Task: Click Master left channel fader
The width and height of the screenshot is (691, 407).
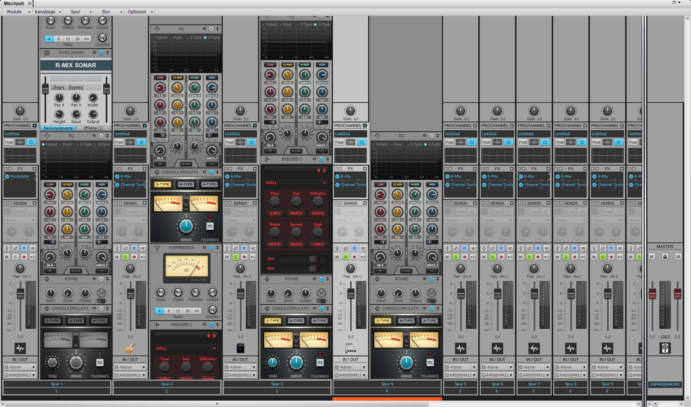Action: [652, 294]
